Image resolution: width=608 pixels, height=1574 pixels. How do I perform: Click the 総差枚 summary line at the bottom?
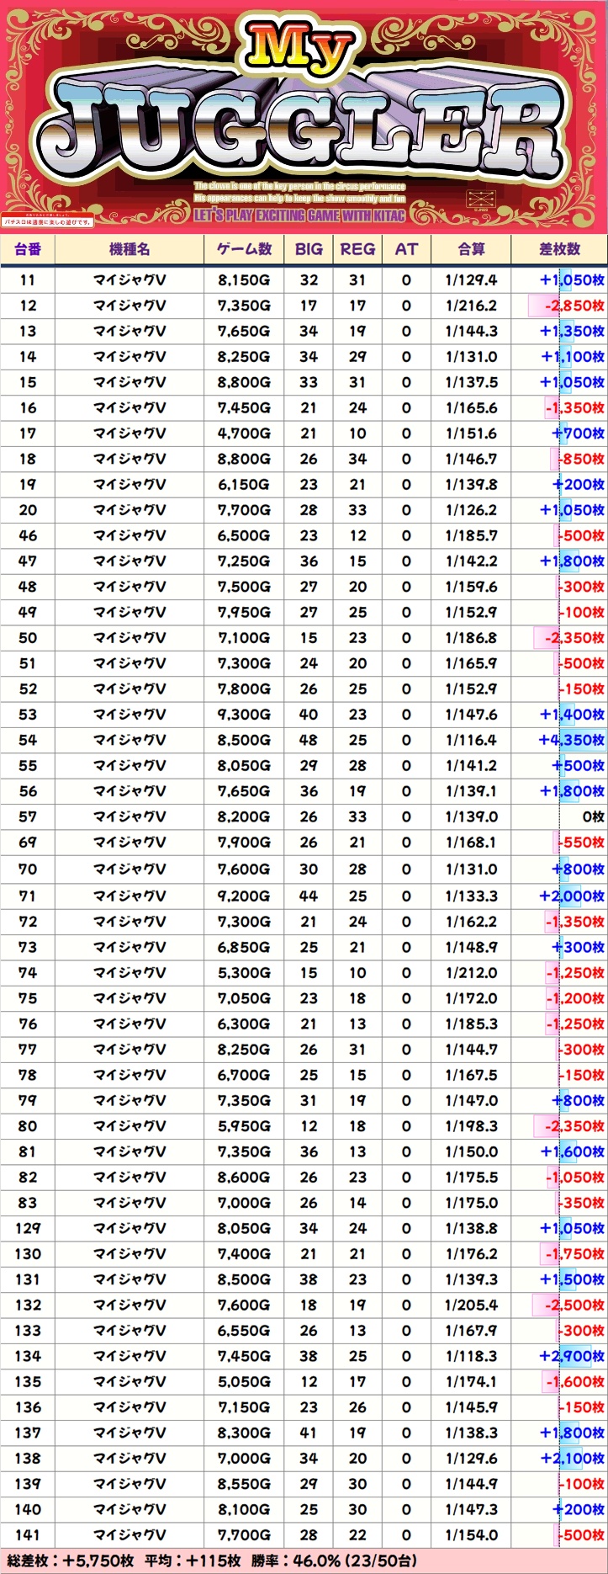click(x=210, y=1561)
